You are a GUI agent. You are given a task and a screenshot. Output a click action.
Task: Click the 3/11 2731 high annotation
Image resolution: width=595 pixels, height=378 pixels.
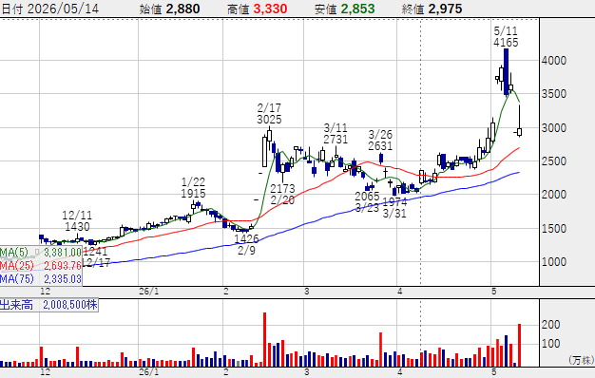tap(336, 134)
